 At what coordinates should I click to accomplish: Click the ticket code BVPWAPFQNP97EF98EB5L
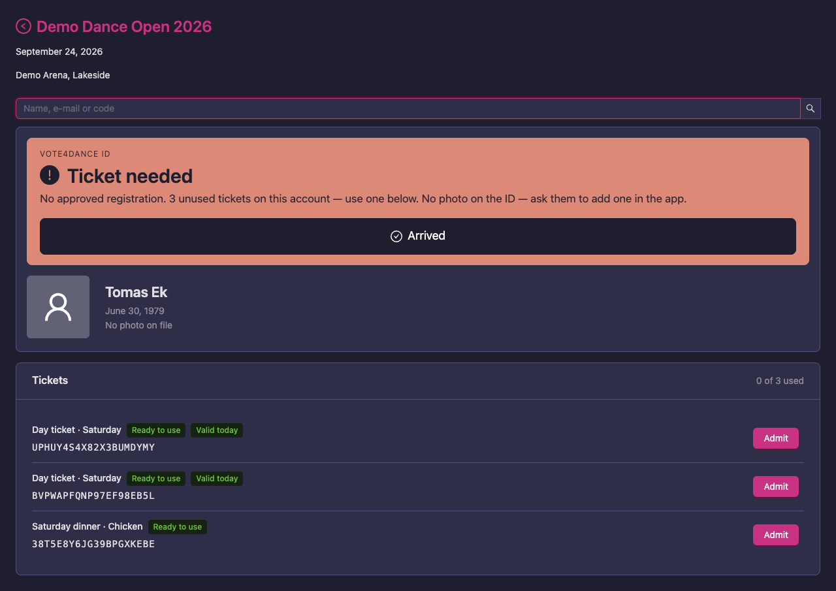coord(93,496)
